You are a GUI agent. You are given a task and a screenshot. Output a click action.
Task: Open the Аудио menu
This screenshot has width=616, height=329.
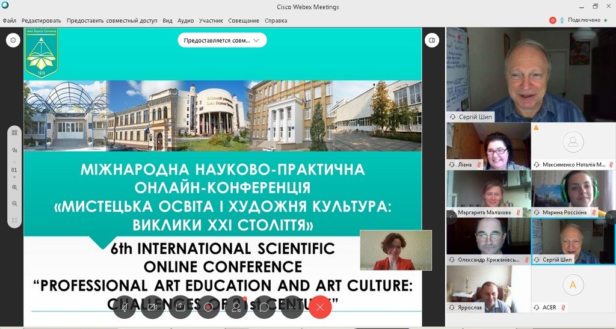click(185, 20)
